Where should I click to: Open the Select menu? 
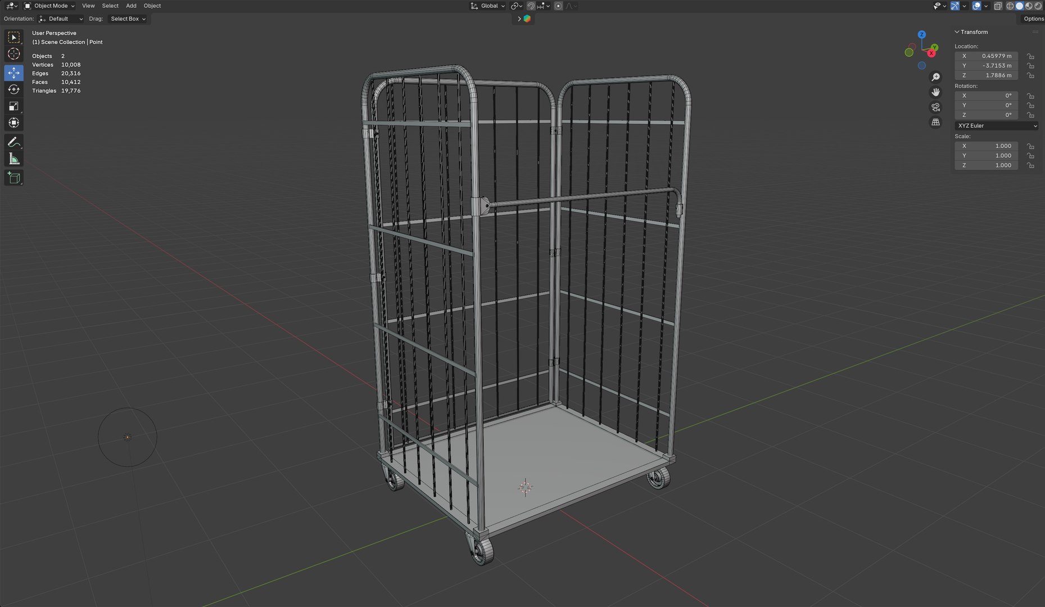pyautogui.click(x=110, y=6)
